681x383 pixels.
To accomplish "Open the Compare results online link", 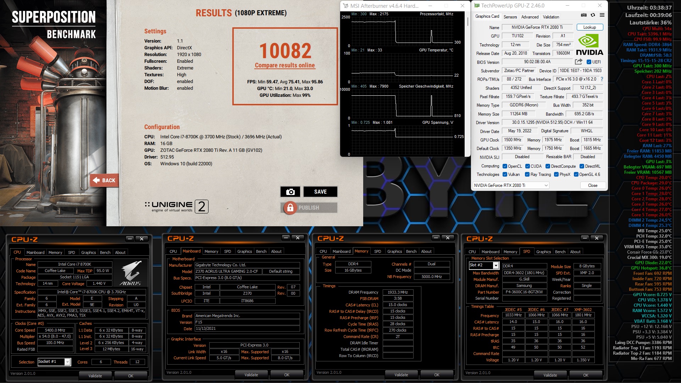I will pos(285,65).
